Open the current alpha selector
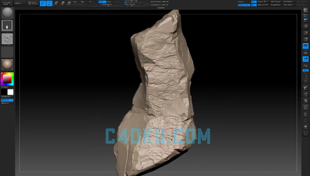The height and width of the screenshot is (176, 310). tap(7, 39)
